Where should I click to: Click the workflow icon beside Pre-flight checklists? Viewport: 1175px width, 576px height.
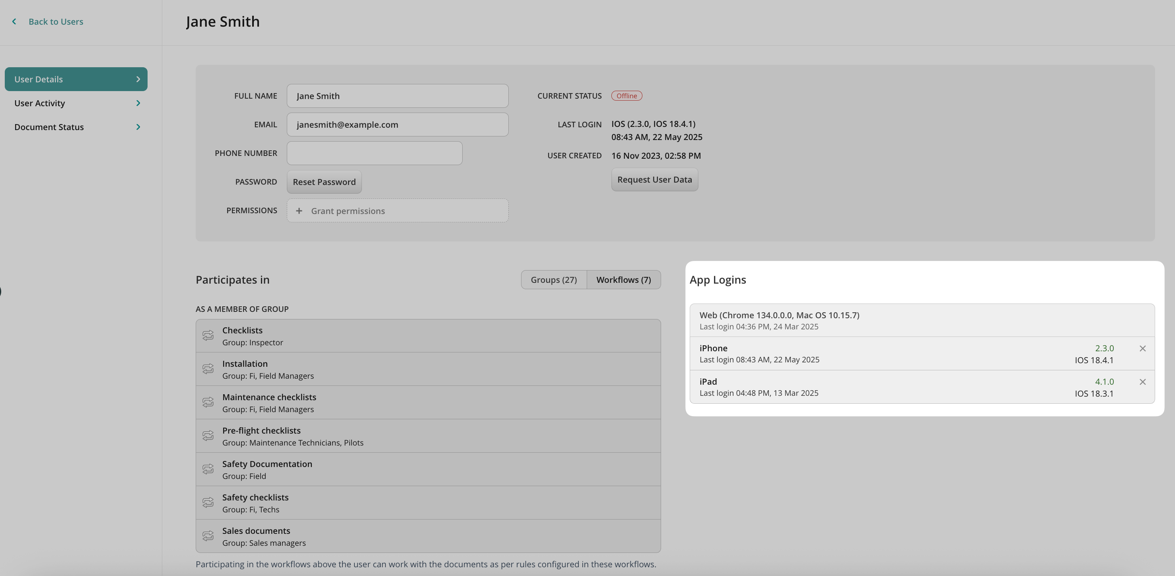point(208,436)
